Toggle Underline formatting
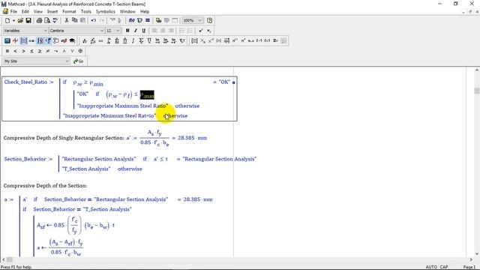This screenshot has height=270, width=480. pos(143,31)
